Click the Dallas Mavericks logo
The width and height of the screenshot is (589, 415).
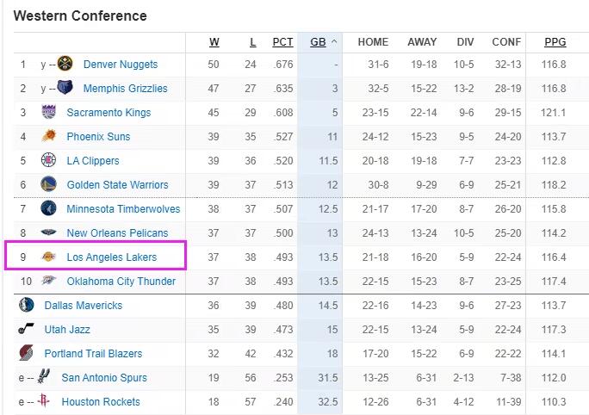(x=26, y=306)
